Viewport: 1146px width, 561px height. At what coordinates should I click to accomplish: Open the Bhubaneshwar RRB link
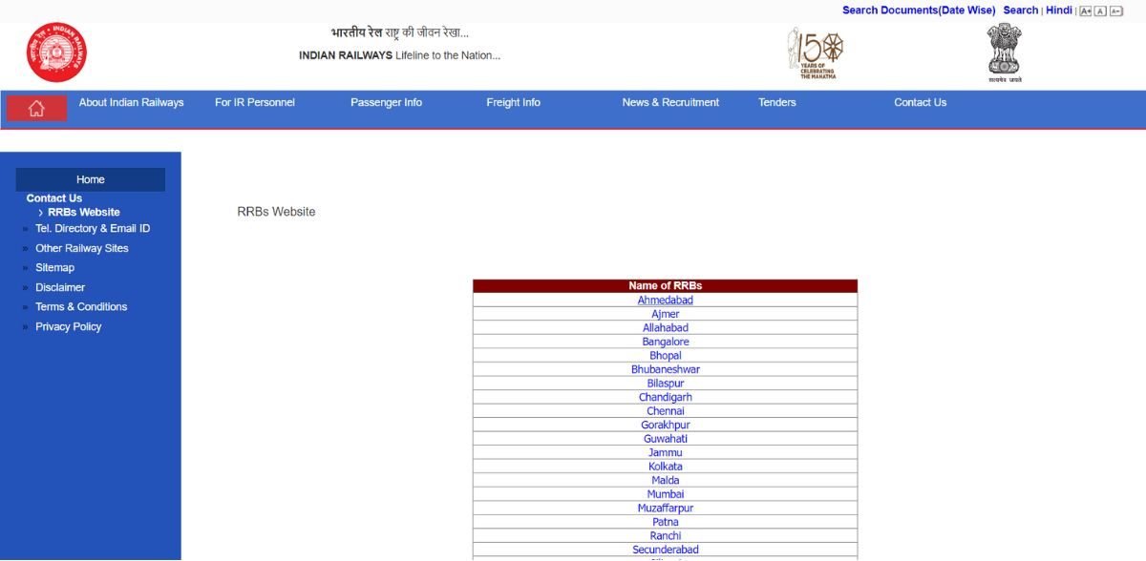click(x=666, y=369)
